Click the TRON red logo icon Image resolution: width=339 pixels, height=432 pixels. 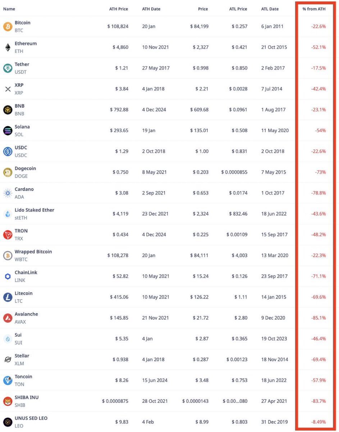pyautogui.click(x=8, y=235)
